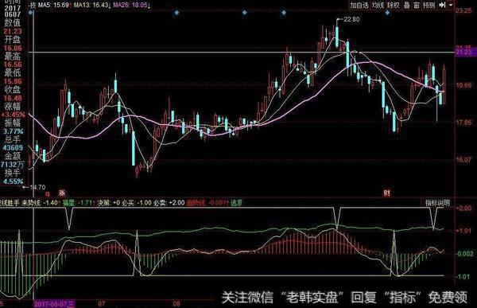Image resolution: width=477 pixels, height=308 pixels.
Task: Click the 14.70 low price annotation
Action: (x=37, y=187)
